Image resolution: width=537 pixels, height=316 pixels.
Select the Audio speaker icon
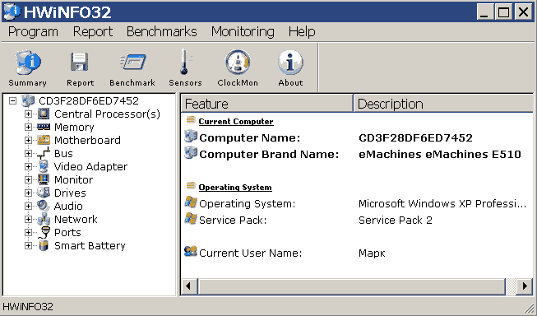click(44, 206)
